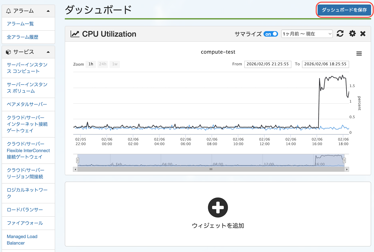This screenshot has height=252, width=374.
Task: Open アラーム一覧 in the sidebar
Action: (20, 24)
